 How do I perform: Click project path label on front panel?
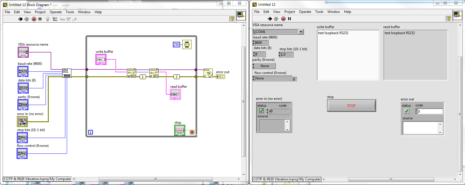pos(287,179)
